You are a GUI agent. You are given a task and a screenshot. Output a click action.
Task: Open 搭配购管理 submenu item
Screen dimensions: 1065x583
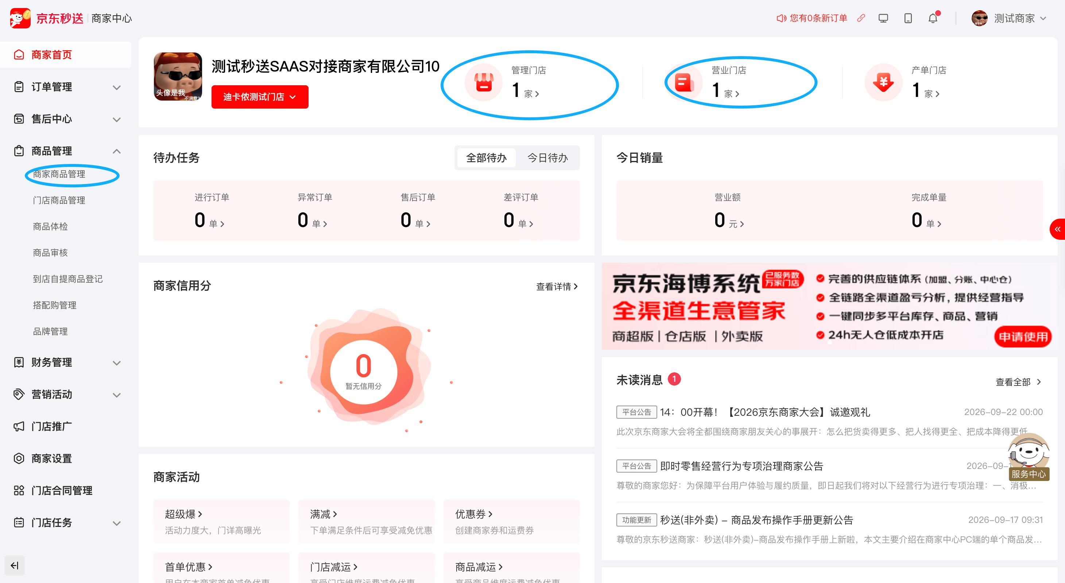(55, 305)
